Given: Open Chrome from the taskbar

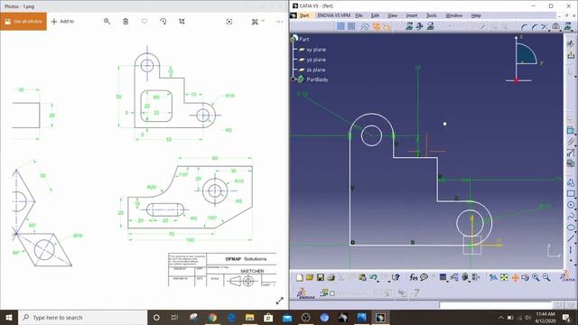Looking at the screenshot, I should [x=212, y=317].
